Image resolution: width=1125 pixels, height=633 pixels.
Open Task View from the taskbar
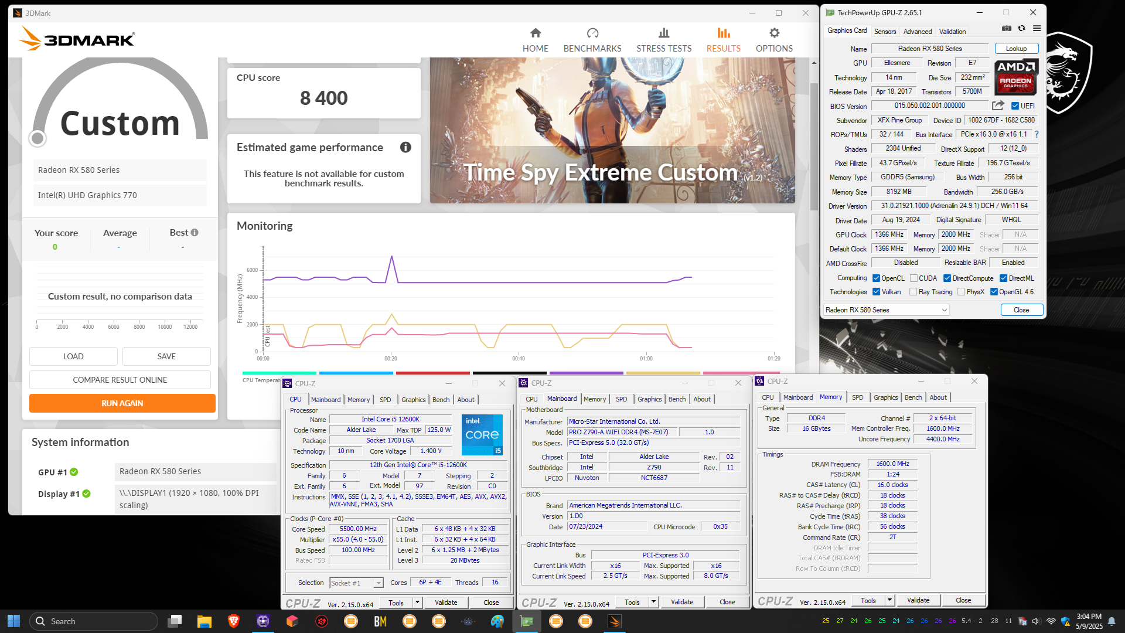point(175,621)
